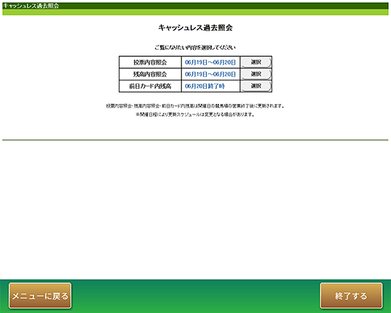391x313 pixels.
Task: Select the 06月19日〜06月20日 date in 残高内容照会 row
Action: pos(210,74)
